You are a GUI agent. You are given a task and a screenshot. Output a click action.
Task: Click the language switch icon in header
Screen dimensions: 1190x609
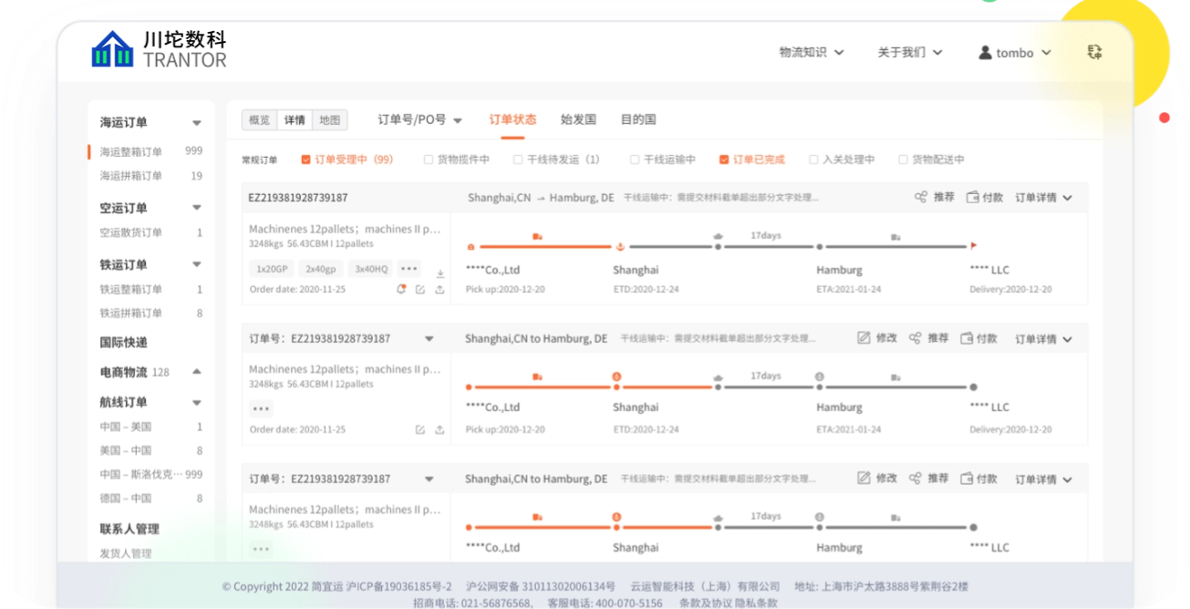(1094, 53)
